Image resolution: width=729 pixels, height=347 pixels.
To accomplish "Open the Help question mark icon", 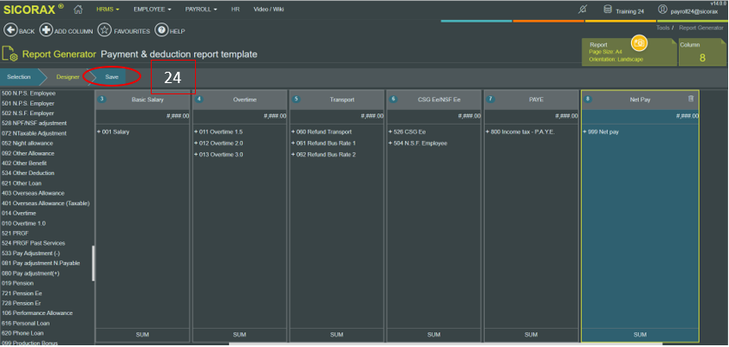I will pos(161,30).
